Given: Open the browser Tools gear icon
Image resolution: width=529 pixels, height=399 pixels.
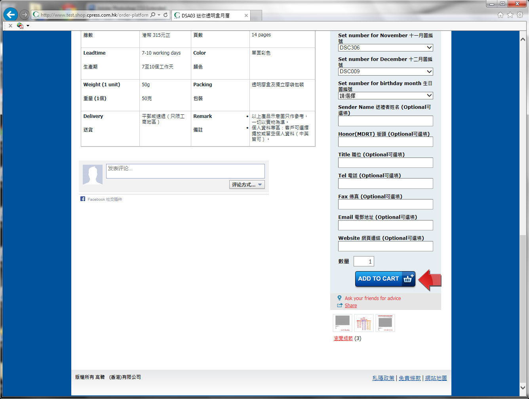Looking at the screenshot, I should (x=520, y=15).
